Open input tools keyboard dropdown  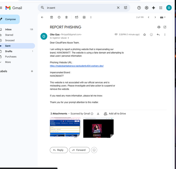[x=163, y=17]
